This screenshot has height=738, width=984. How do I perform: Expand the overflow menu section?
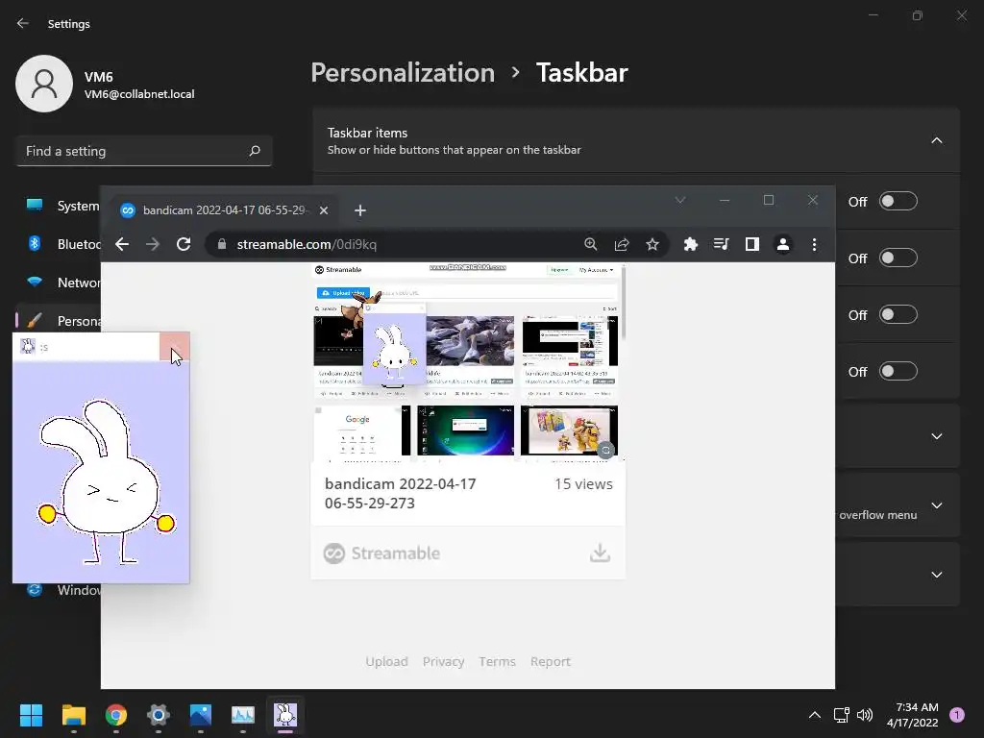click(936, 505)
